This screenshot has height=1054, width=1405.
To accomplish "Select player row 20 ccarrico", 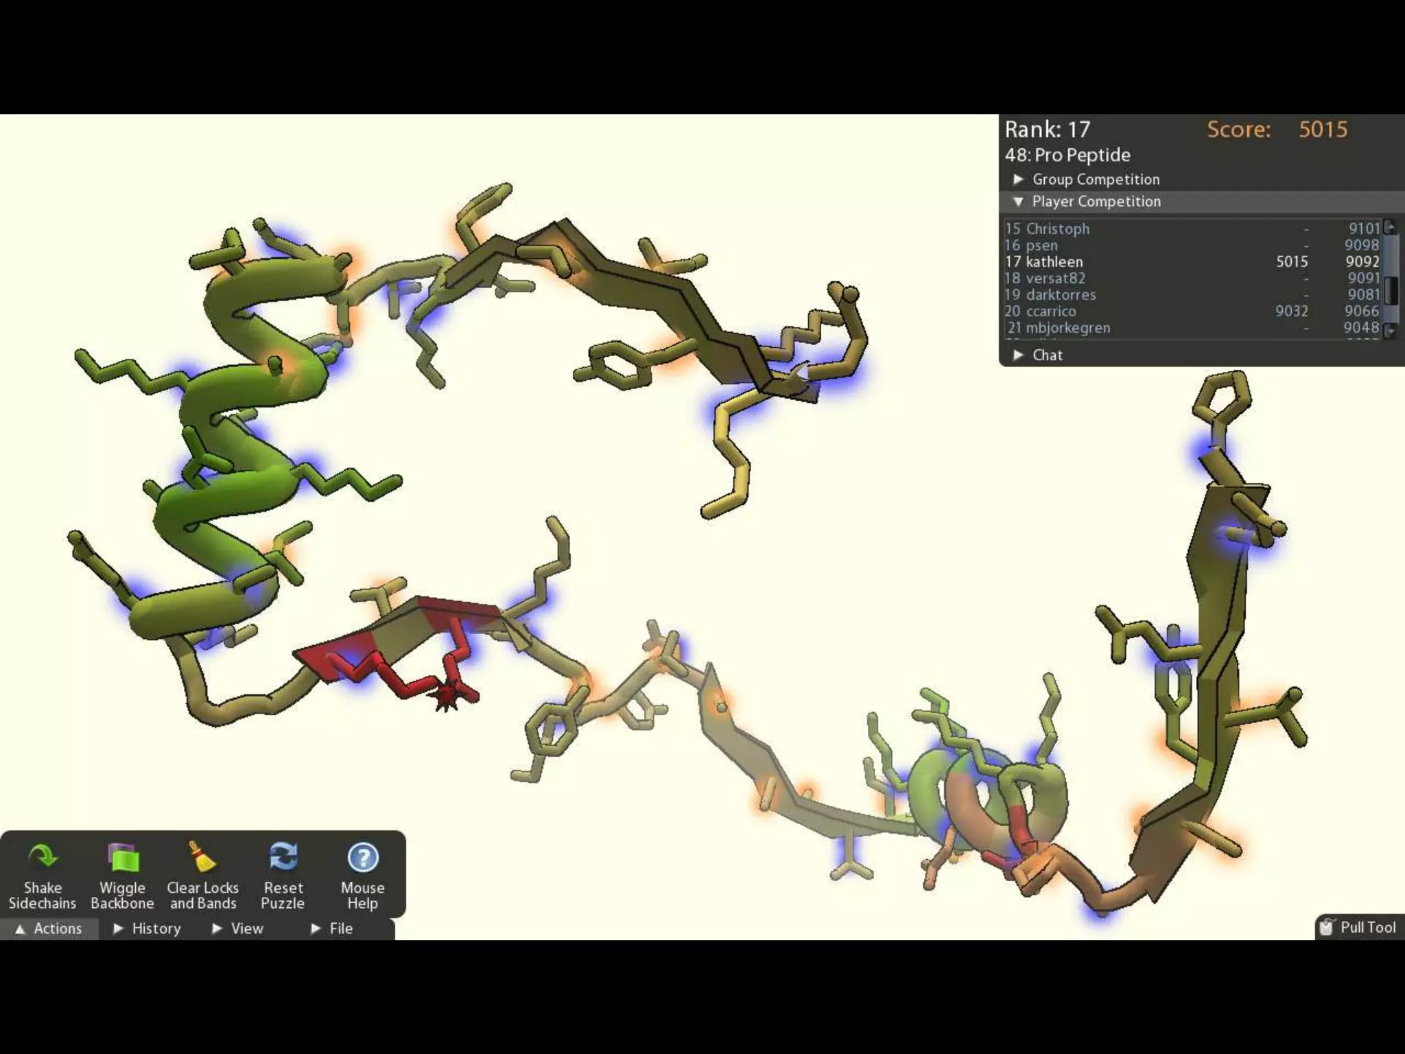I will [x=1192, y=311].
